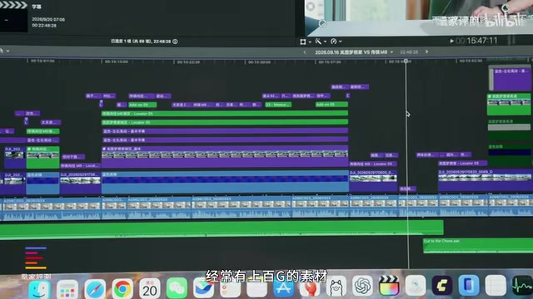The height and width of the screenshot is (299, 533).
Task: Launch Google Chrome from the Dock
Action: pyautogui.click(x=122, y=289)
